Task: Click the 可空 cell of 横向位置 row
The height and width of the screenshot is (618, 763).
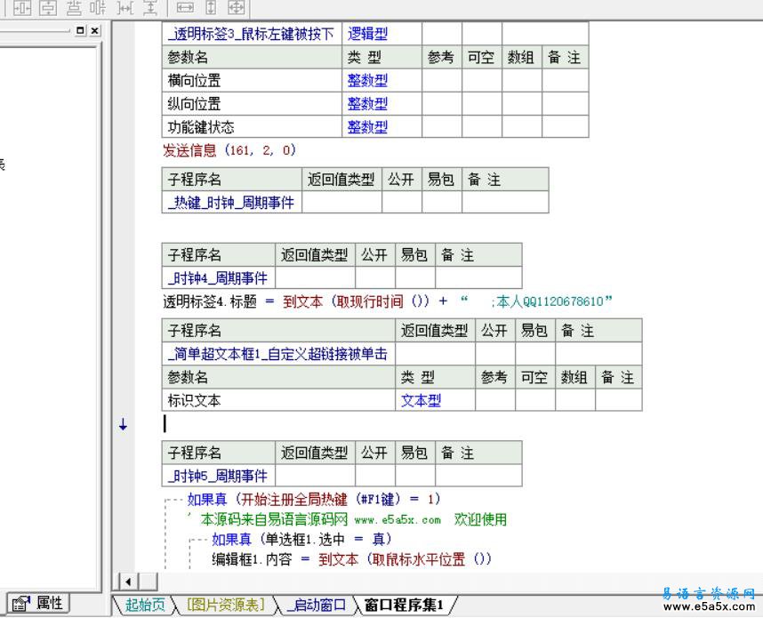Action: click(x=482, y=80)
